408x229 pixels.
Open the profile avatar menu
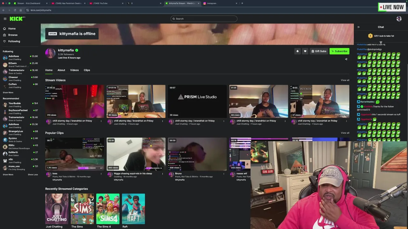click(399, 19)
